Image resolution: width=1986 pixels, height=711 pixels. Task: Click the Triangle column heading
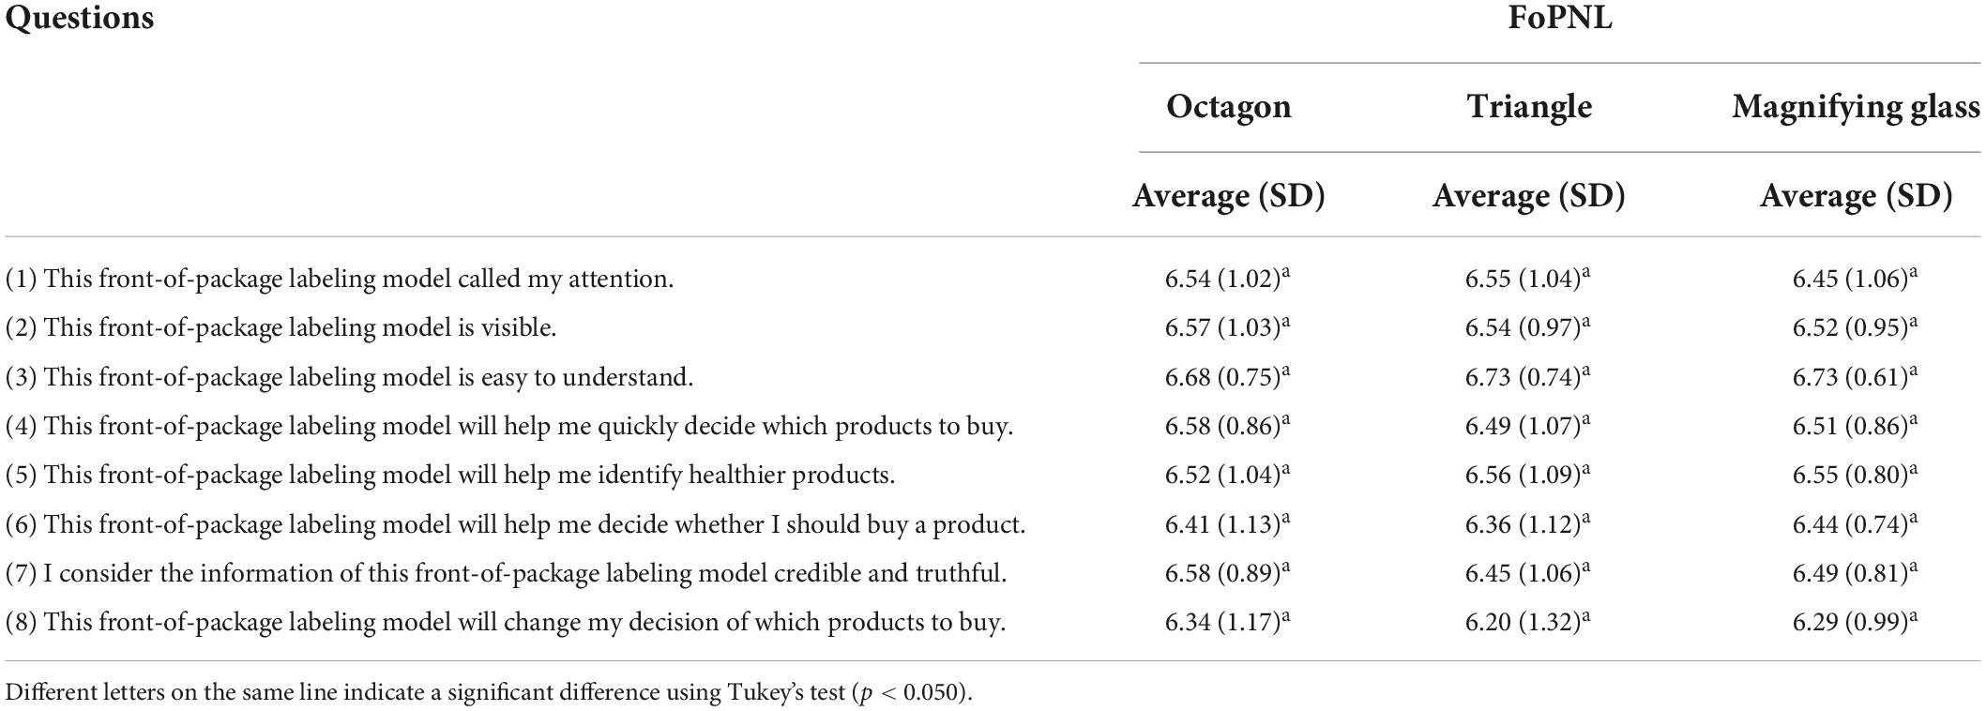point(1529,106)
